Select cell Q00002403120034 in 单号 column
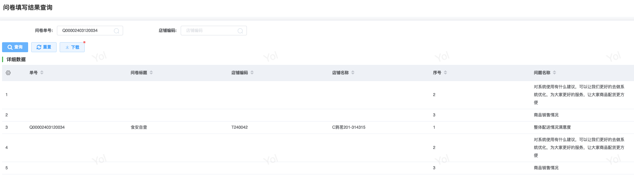 pos(47,127)
